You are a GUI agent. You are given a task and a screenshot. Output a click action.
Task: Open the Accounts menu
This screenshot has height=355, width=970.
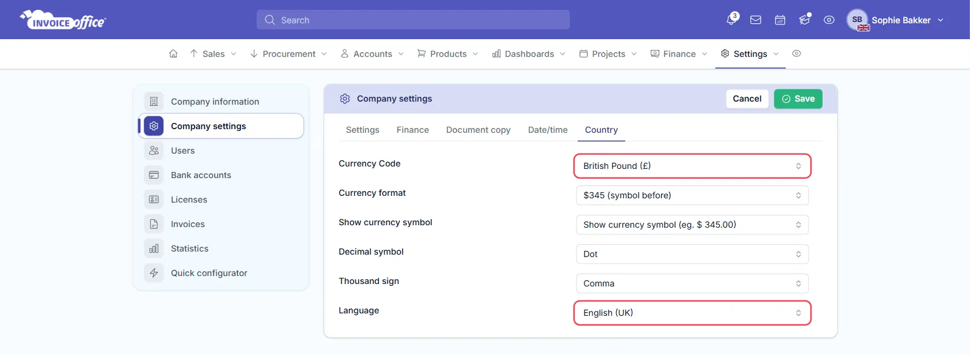click(372, 54)
